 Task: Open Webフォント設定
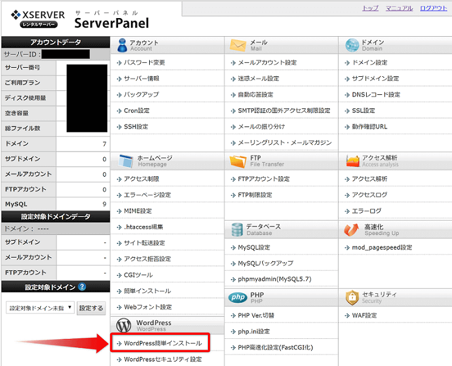click(147, 307)
